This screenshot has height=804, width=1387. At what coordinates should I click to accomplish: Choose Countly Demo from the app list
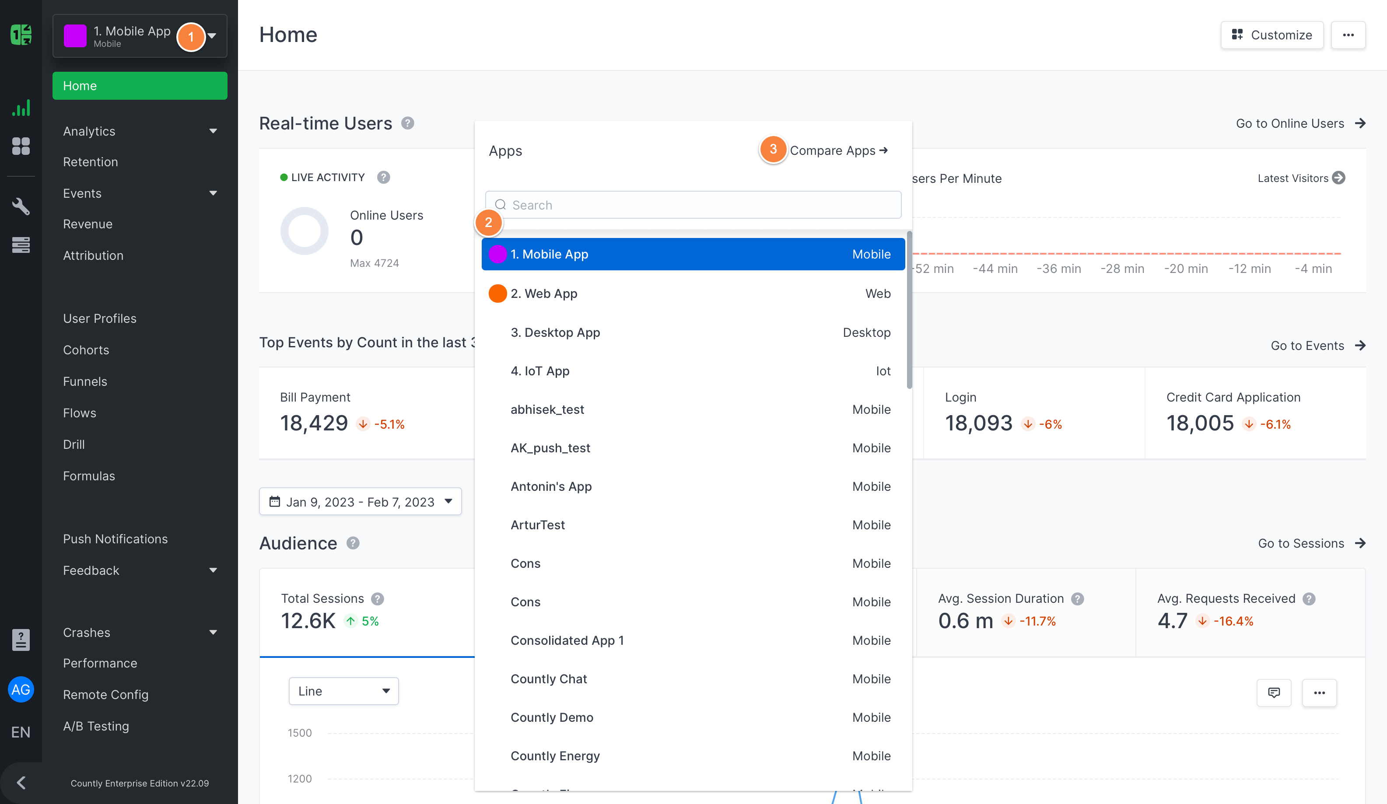tap(693, 717)
